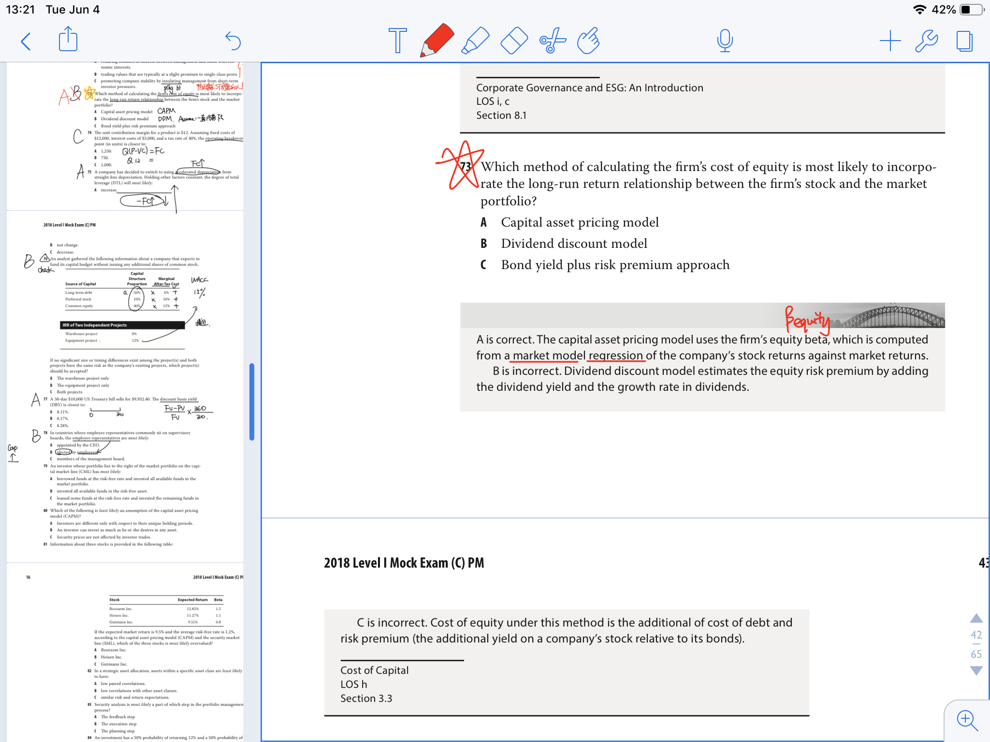The height and width of the screenshot is (742, 990).
Task: Select the Scissors cut tool
Action: 552,41
